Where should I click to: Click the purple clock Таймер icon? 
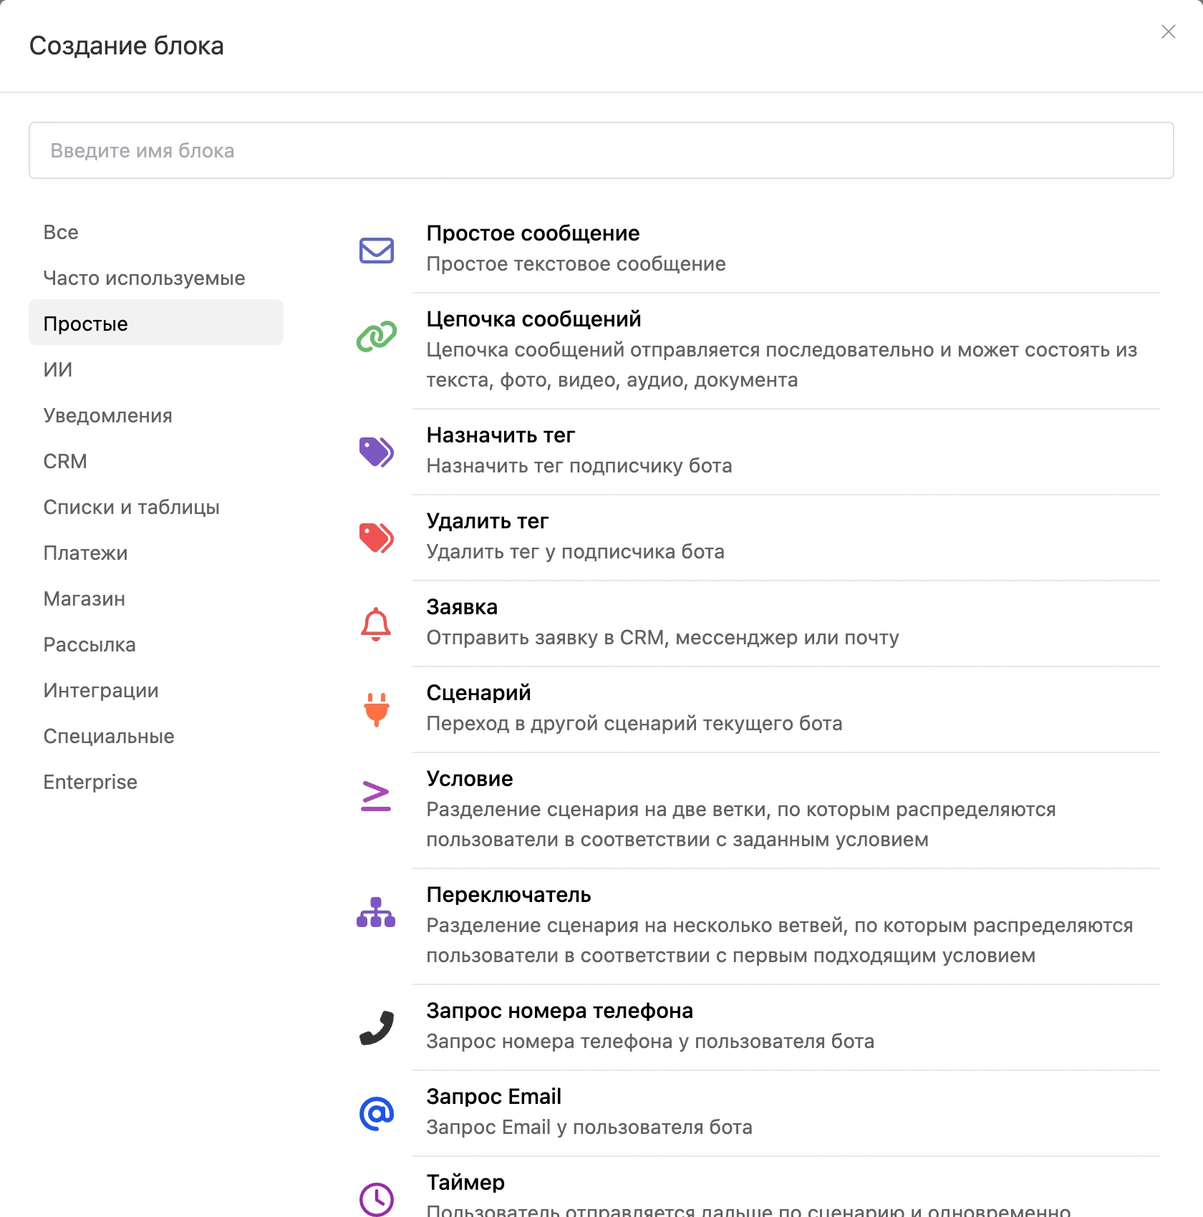(x=377, y=1199)
